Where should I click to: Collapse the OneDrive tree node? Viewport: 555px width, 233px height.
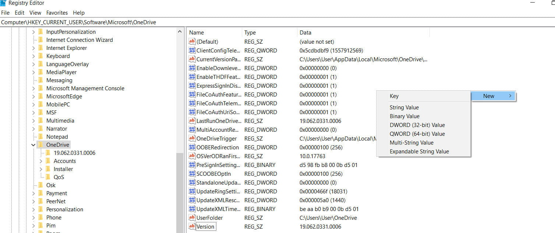[33, 145]
